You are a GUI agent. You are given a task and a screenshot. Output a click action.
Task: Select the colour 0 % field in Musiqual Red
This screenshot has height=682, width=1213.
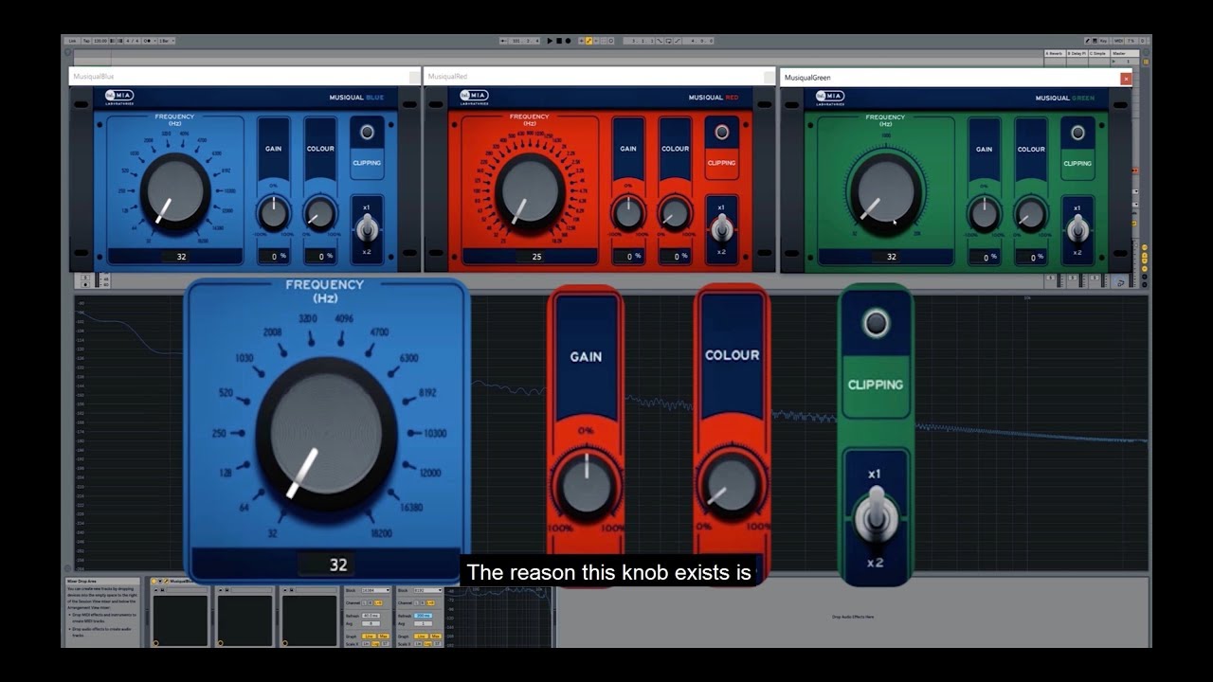[x=676, y=257]
